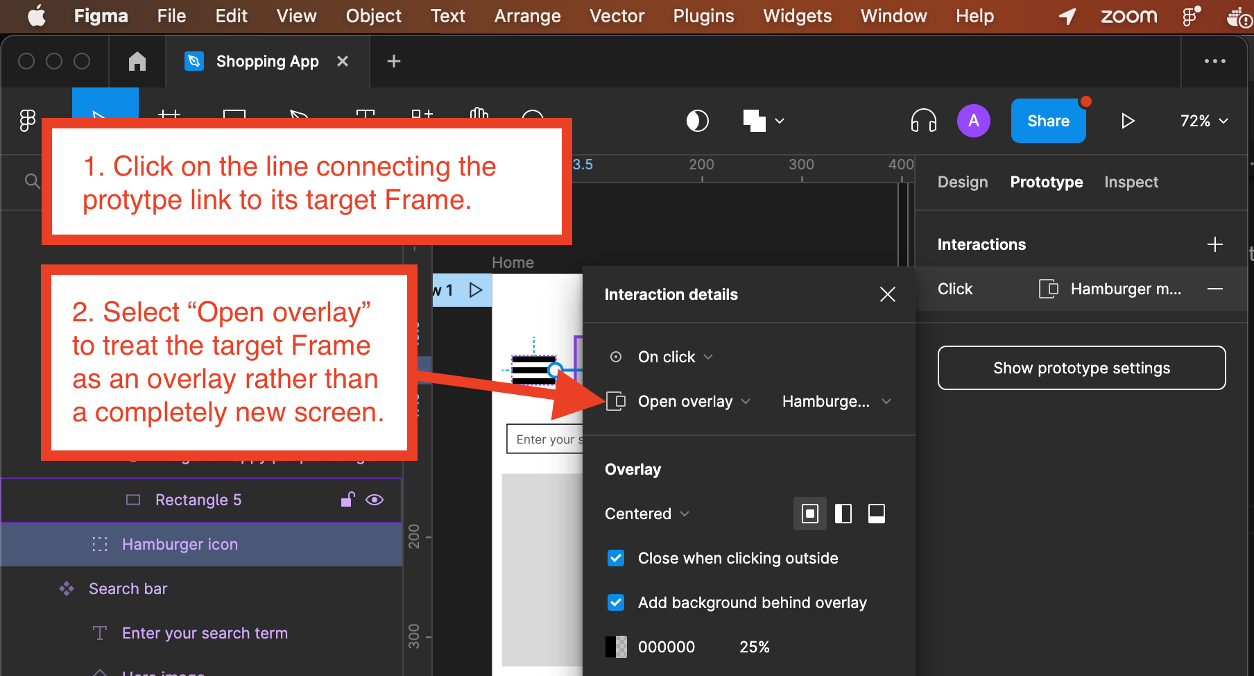The width and height of the screenshot is (1254, 676).
Task: Add a new tab with plus
Action: [394, 61]
